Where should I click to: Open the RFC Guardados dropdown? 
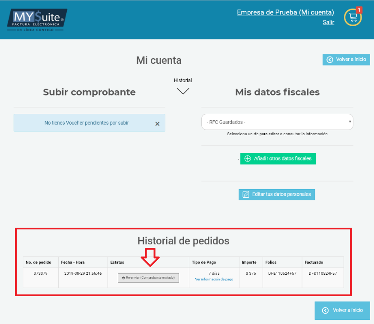pyautogui.click(x=277, y=122)
